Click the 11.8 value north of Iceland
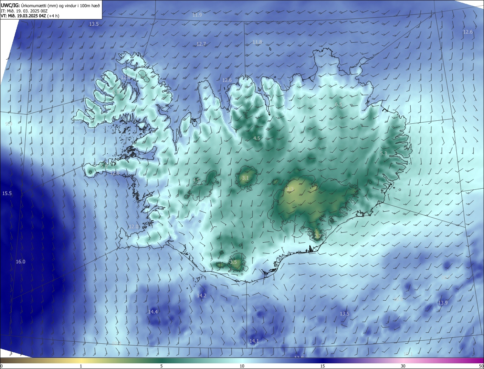The image size is (484, 369). (x=257, y=42)
